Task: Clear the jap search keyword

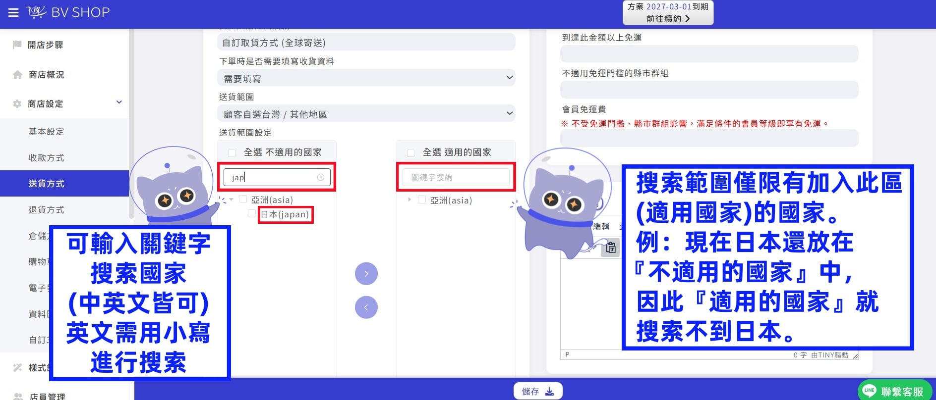Action: [x=321, y=177]
